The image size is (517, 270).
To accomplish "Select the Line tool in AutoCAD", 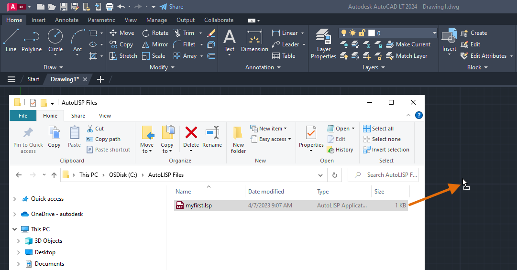I will pyautogui.click(x=11, y=41).
